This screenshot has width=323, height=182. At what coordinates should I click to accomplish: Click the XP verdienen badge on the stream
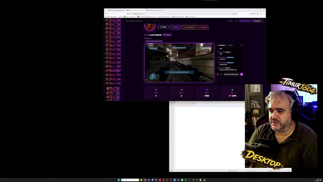(x=208, y=45)
